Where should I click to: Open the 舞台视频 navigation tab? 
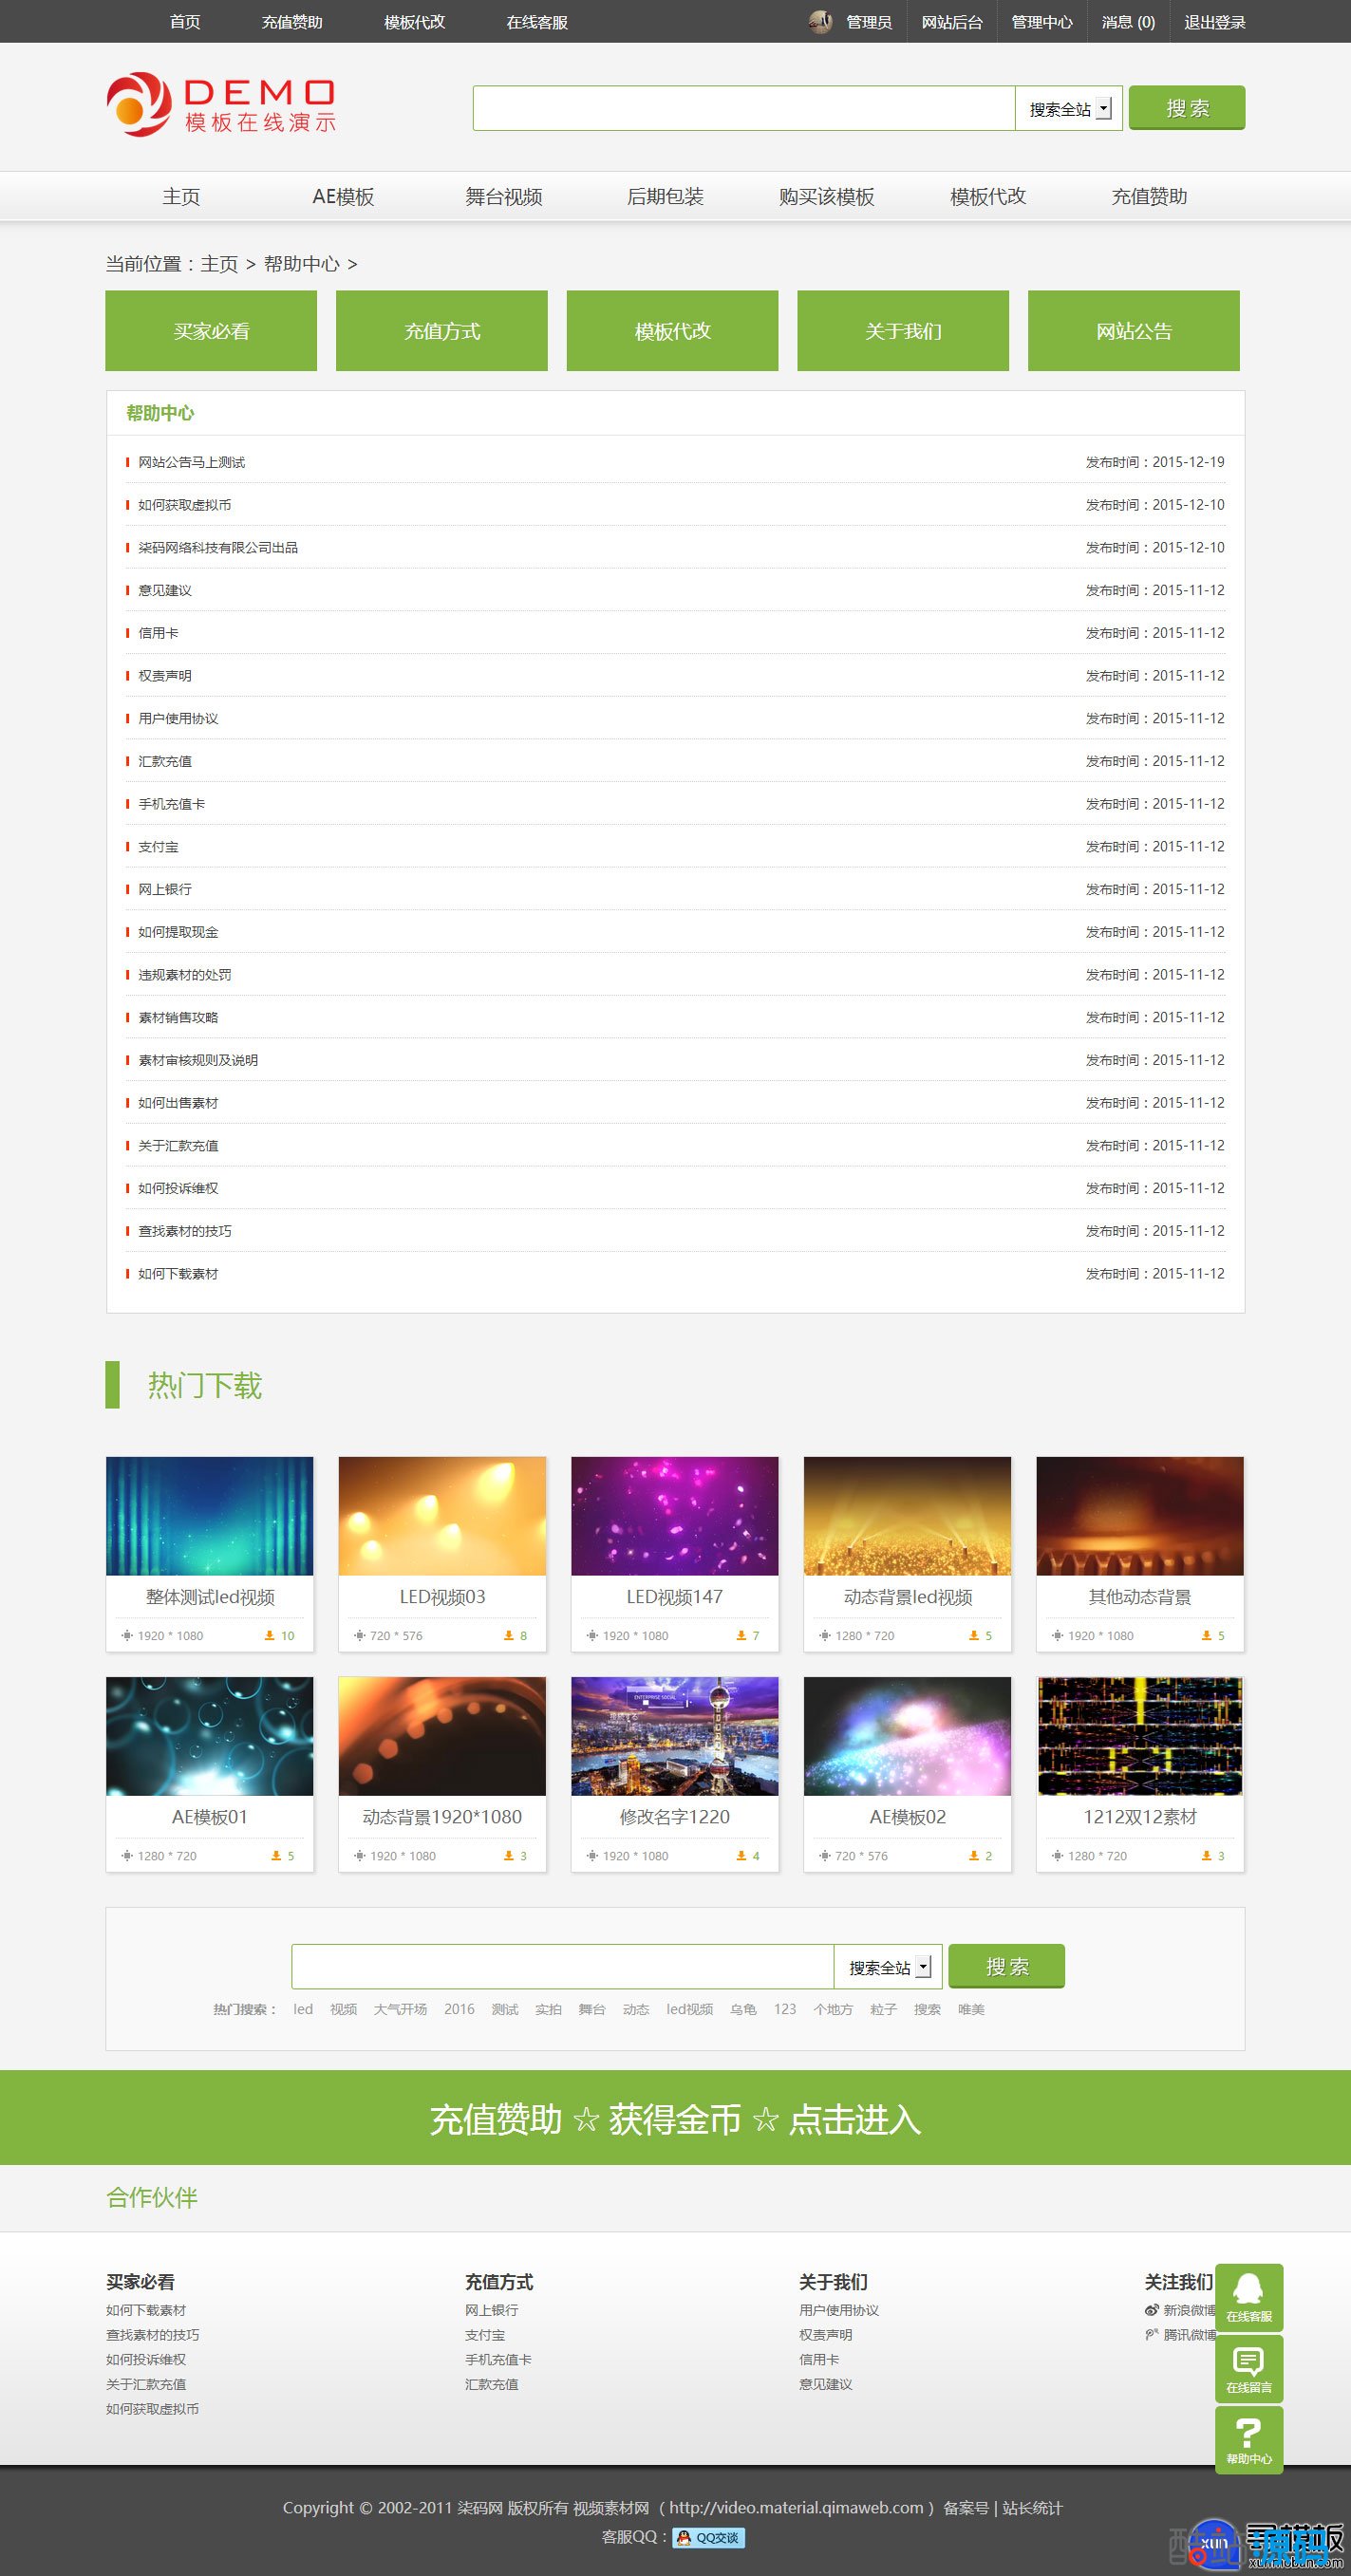504,197
